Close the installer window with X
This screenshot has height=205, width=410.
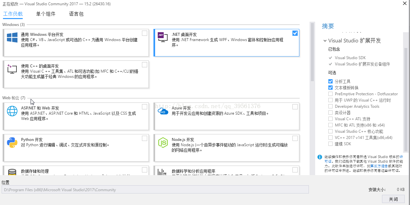coord(404,4)
